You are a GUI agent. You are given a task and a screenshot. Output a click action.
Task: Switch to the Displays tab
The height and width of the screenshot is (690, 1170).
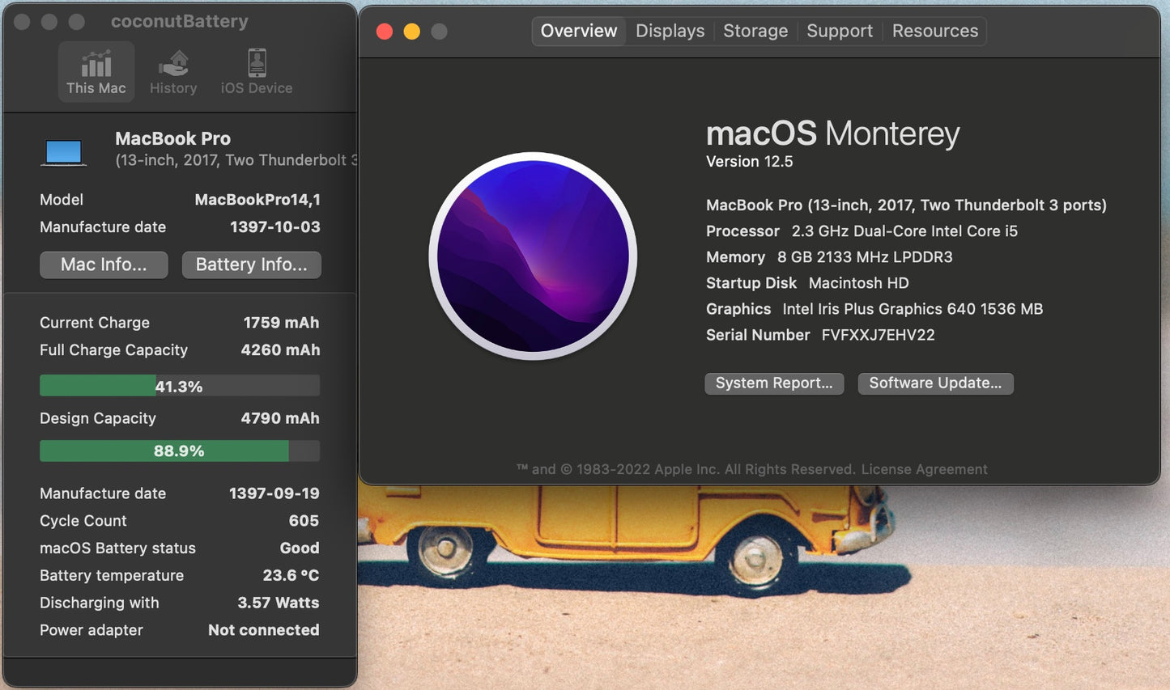click(670, 31)
